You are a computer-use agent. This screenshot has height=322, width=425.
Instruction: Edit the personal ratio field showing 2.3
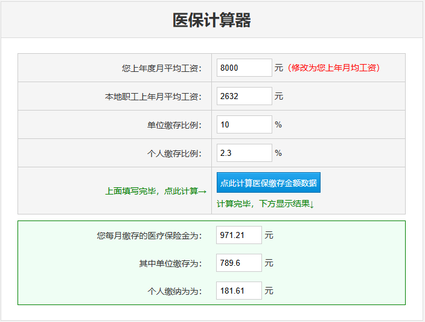tap(244, 153)
